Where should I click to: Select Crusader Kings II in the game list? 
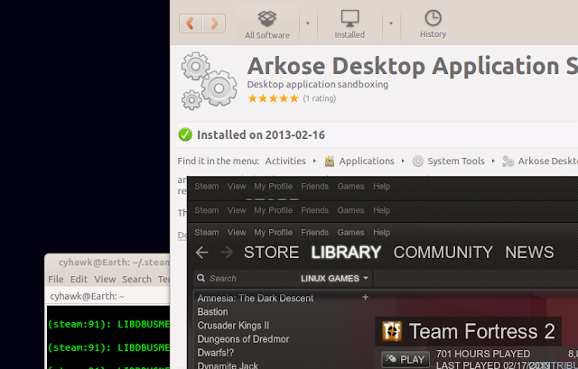[233, 325]
